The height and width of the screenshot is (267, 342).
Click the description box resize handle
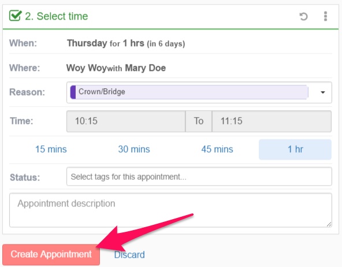[329, 224]
